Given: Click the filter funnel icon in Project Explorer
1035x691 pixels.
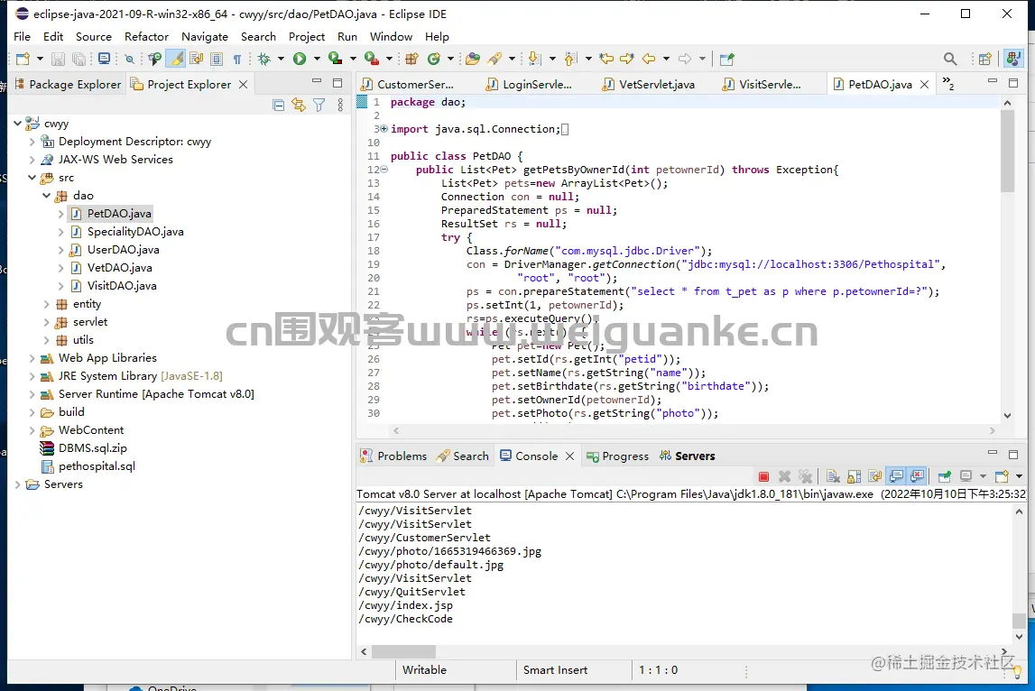Looking at the screenshot, I should point(319,105).
